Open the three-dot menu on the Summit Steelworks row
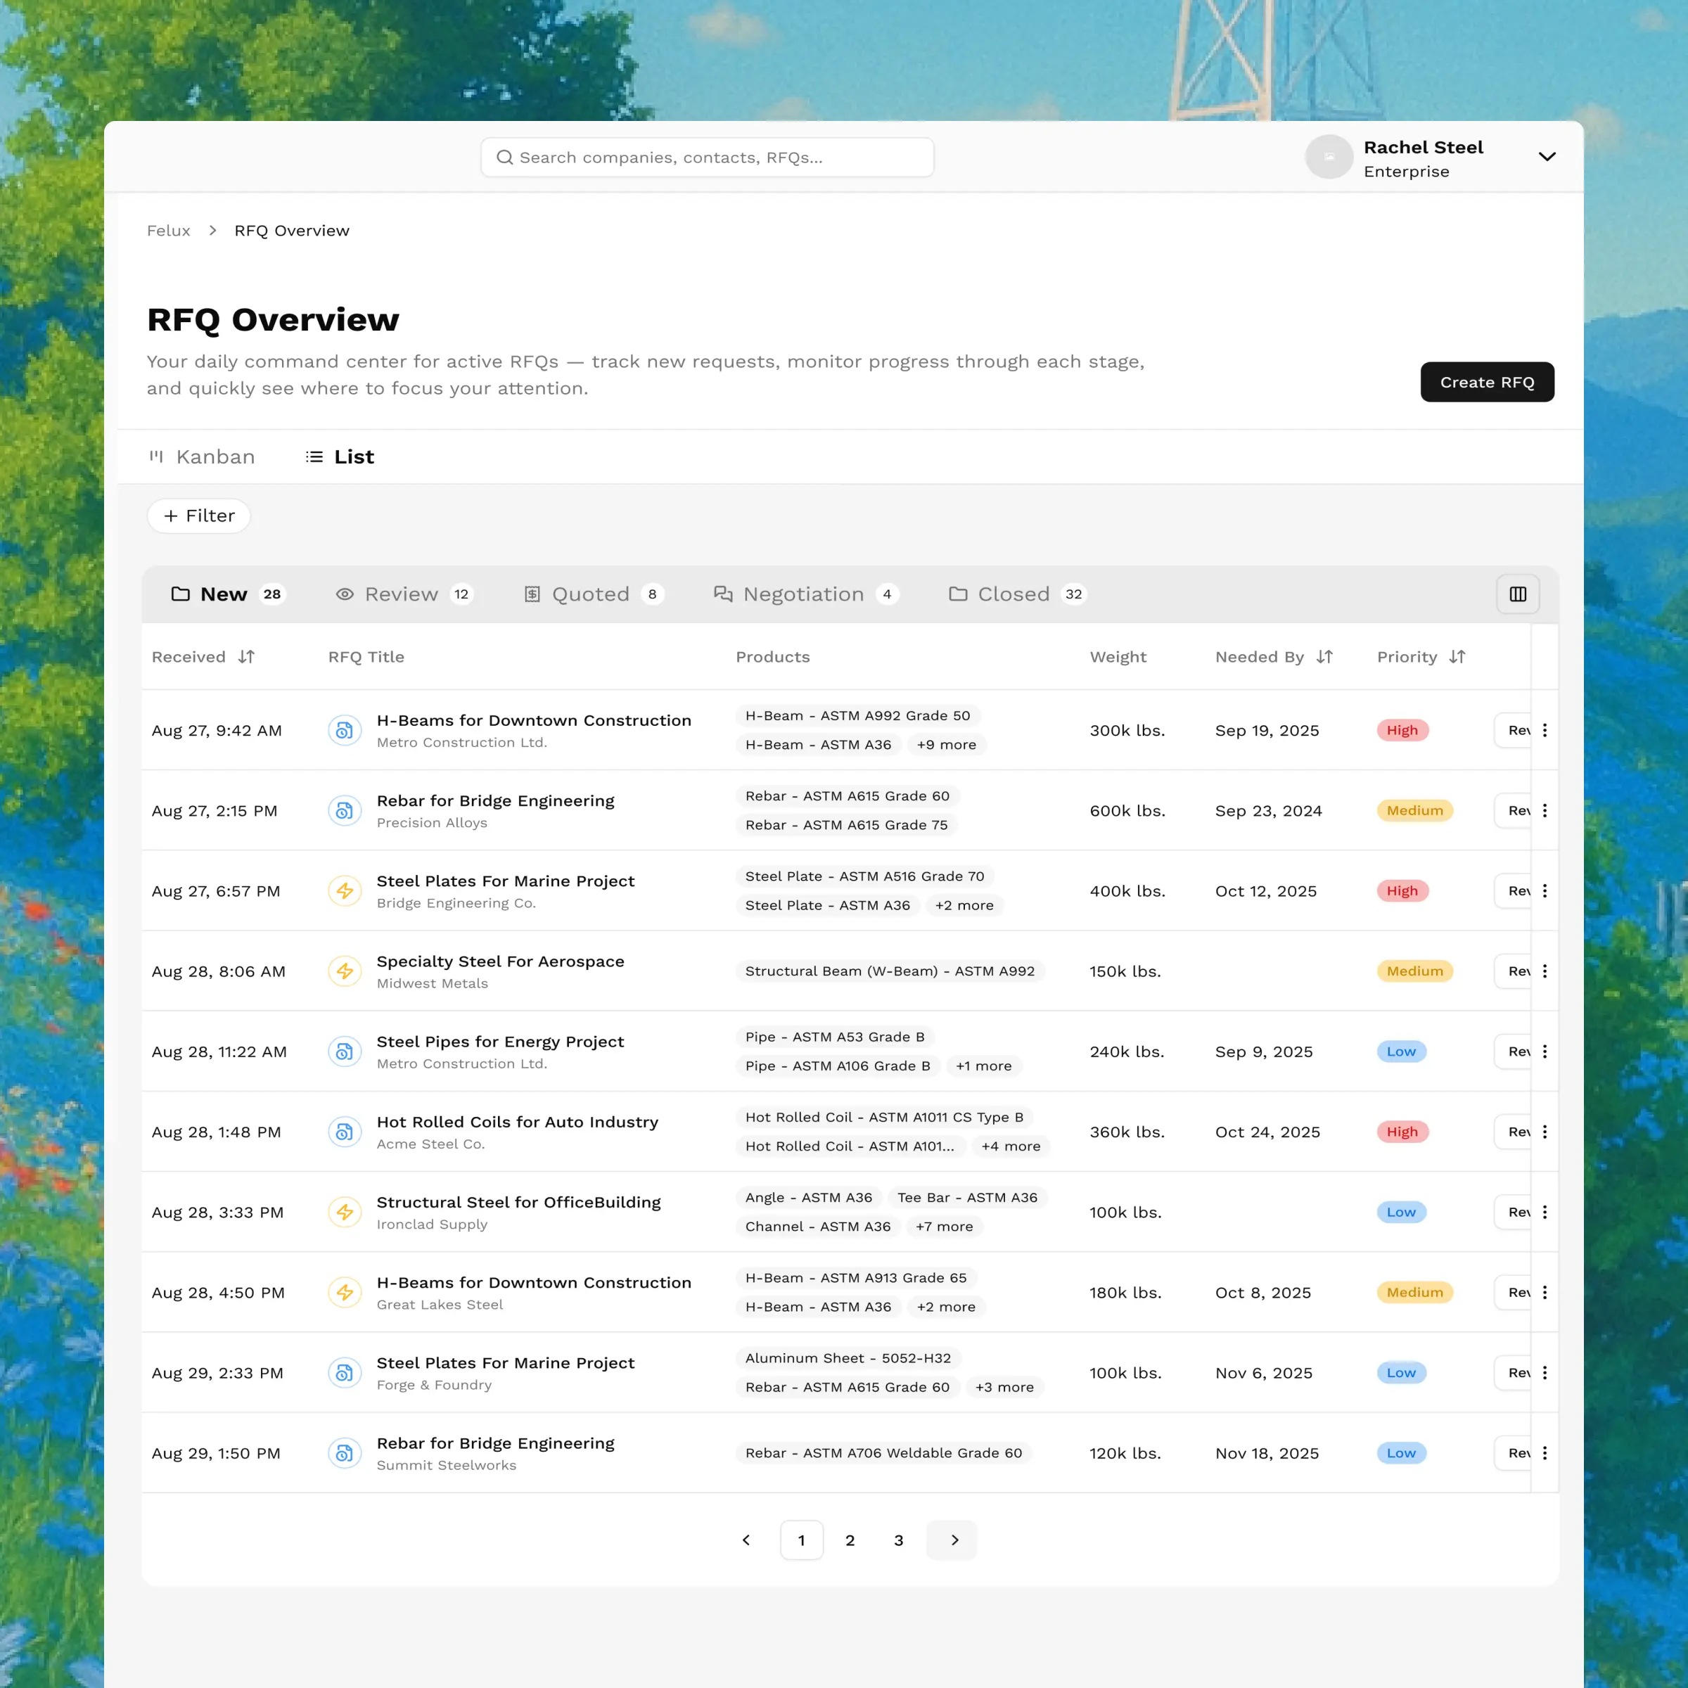The height and width of the screenshot is (1688, 1688). tap(1545, 1453)
